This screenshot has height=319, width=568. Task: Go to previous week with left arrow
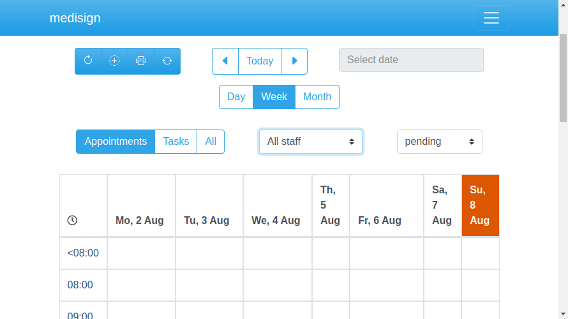pyautogui.click(x=225, y=61)
